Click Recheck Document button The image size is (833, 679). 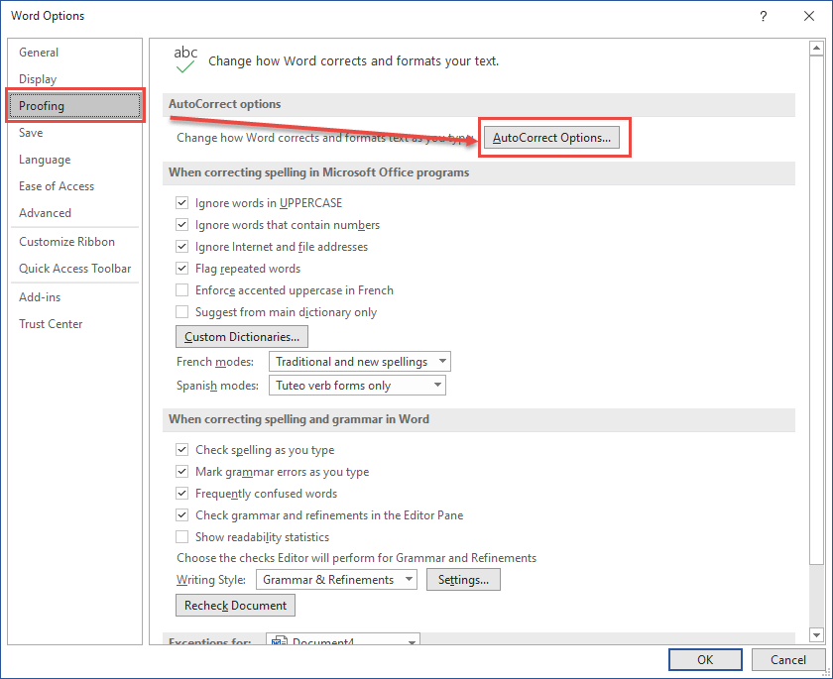235,606
